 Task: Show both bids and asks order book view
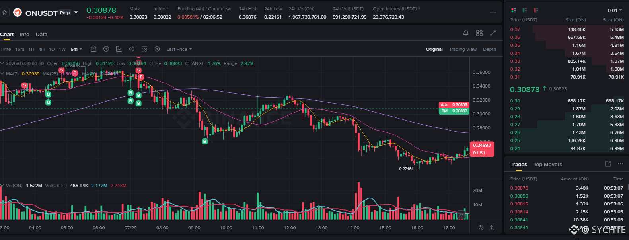(514, 10)
